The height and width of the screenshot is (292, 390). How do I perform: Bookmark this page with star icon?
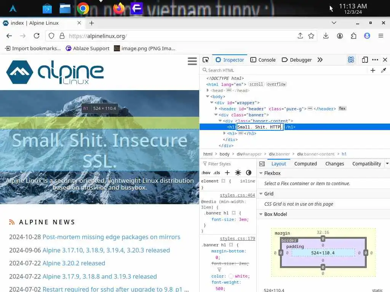[311, 36]
